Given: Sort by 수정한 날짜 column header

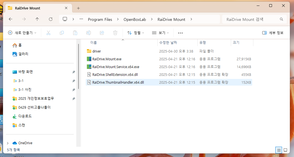Looking at the screenshot, I should click(168, 43).
